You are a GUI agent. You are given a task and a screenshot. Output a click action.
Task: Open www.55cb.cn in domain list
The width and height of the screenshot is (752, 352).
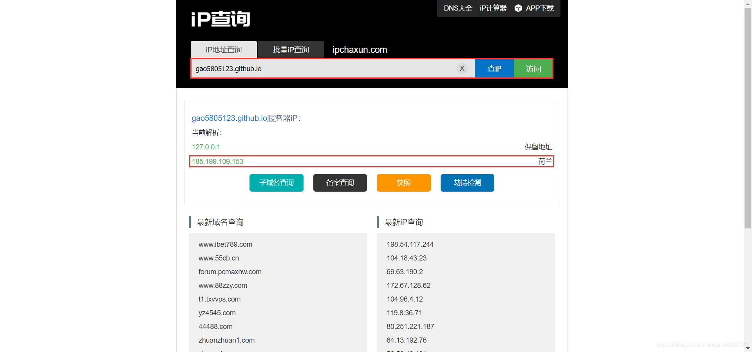[x=219, y=258]
